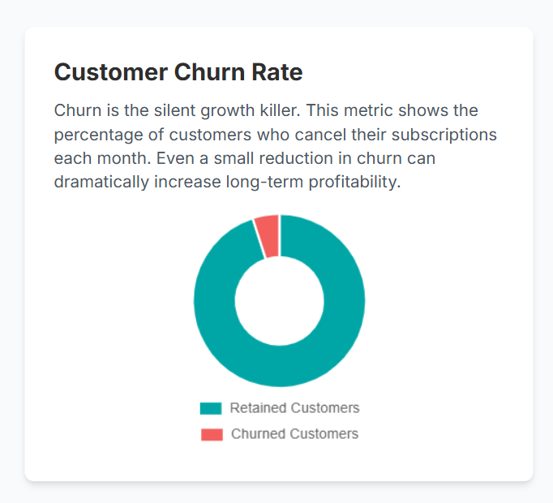Click the word "Customer" in the heading
Viewport: 553px width, 503px height.
[x=111, y=72]
